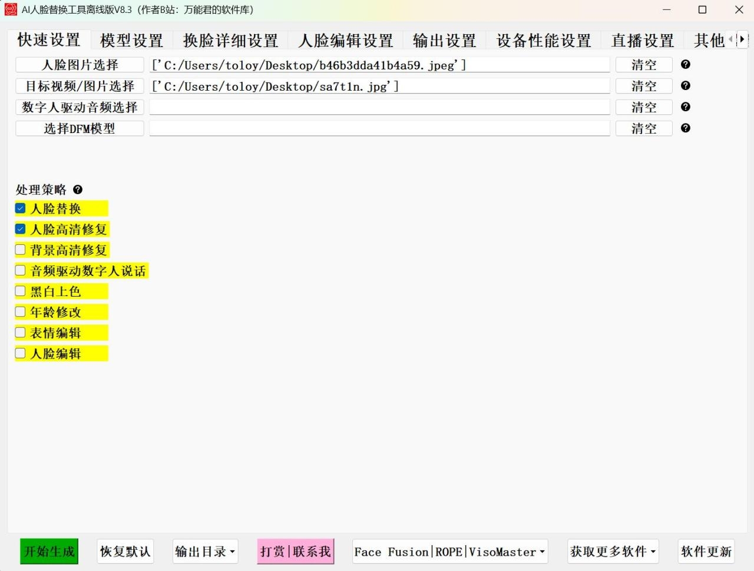Enable 音频驱动数字人说话 checkbox

pos(20,270)
